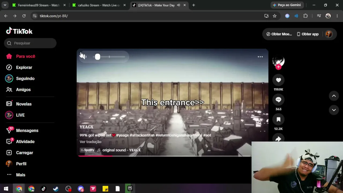343x193 pixels.
Task: Go back in browser
Action: pos(6,16)
